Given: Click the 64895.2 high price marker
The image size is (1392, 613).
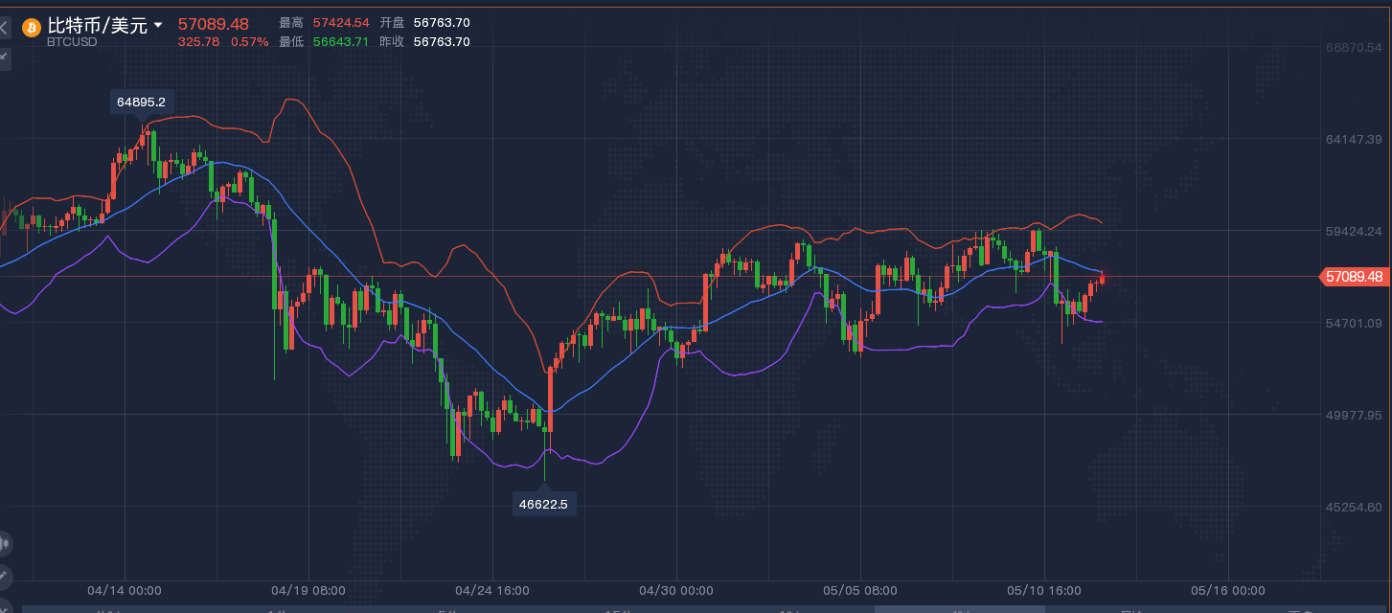Looking at the screenshot, I should pos(141,102).
